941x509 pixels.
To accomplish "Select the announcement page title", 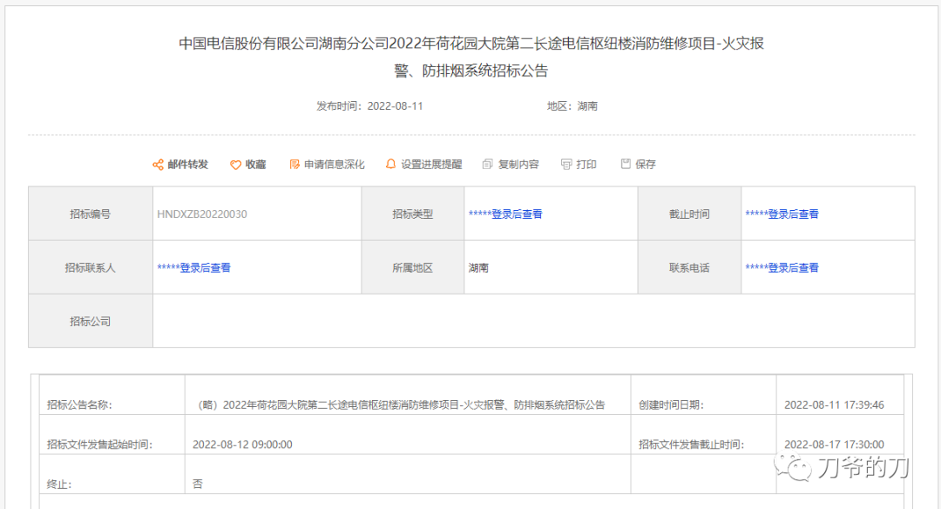I will click(x=471, y=57).
